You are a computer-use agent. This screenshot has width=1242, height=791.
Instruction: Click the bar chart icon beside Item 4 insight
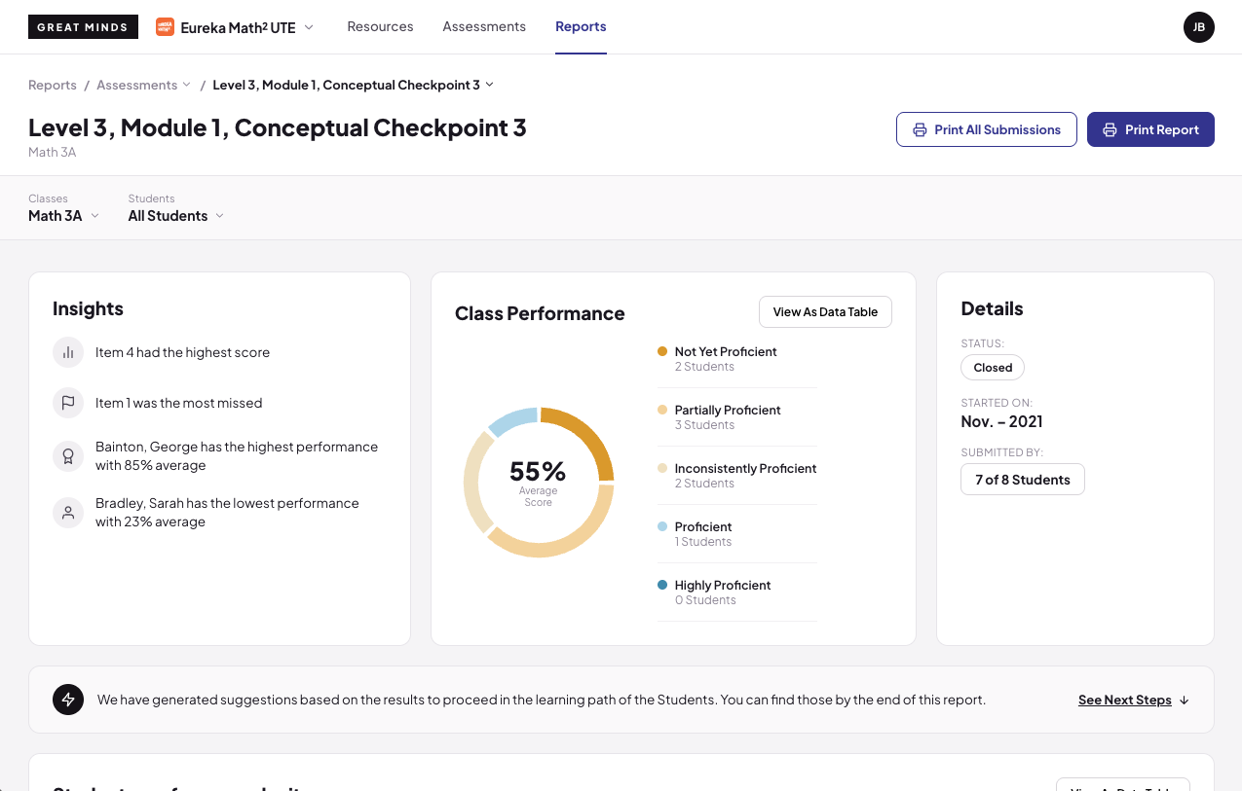pyautogui.click(x=68, y=352)
